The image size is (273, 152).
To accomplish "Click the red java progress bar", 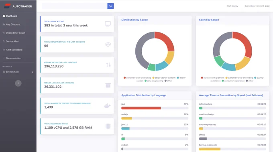I will [141, 108].
